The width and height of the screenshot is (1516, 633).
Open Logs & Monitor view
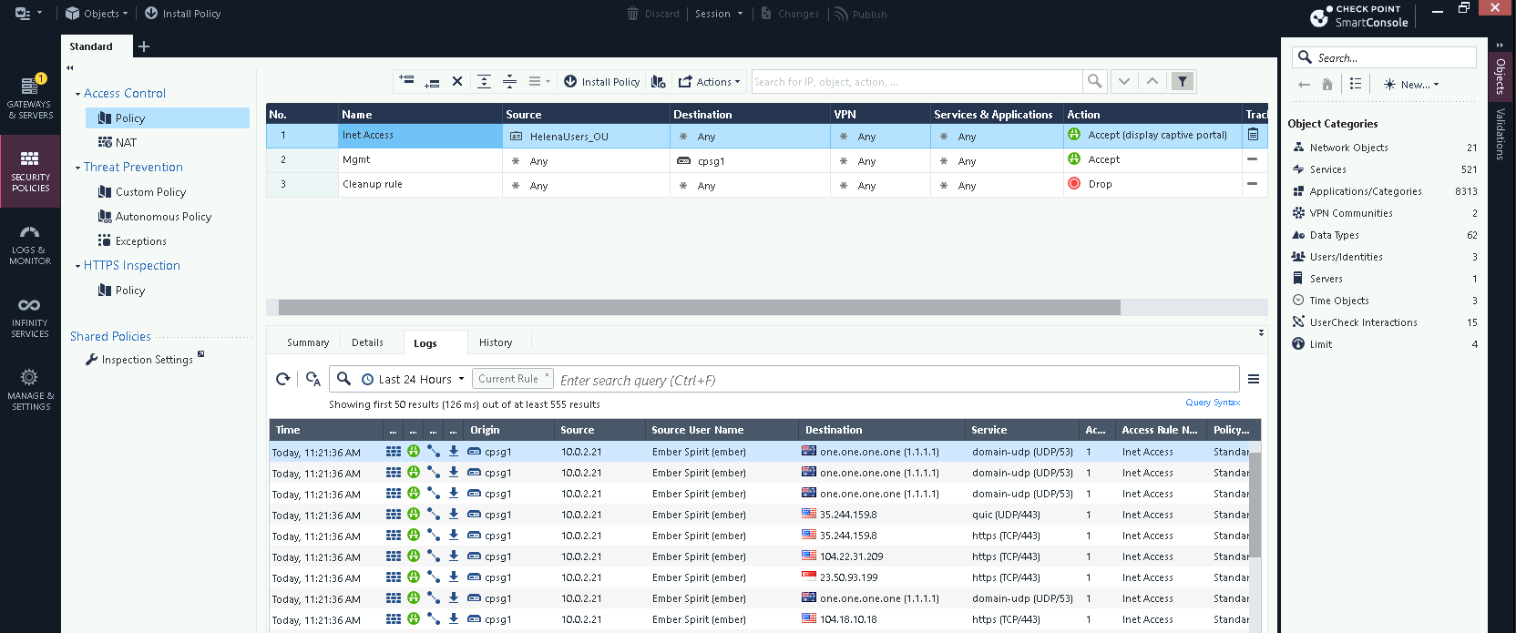[x=30, y=244]
